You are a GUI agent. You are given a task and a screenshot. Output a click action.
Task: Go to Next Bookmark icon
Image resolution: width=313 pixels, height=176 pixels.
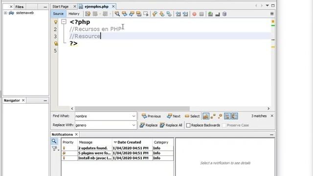[x=162, y=14]
